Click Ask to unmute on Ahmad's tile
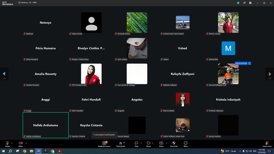274x154 pixels. pyautogui.click(x=241, y=63)
